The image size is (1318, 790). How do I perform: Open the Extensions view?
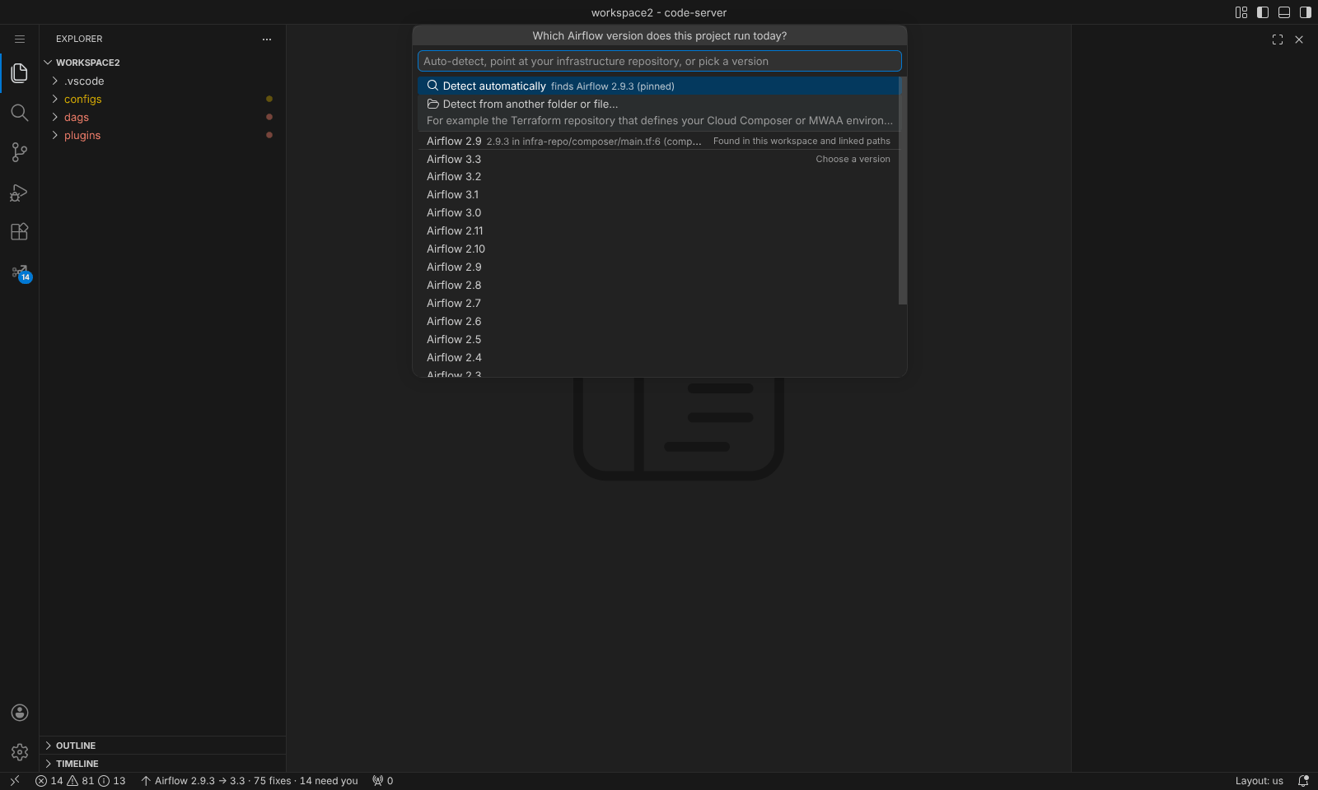[20, 232]
